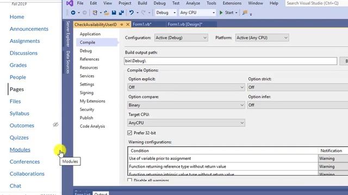Open the Extensions menu
Image resolution: width=348 pixels, height=195 pixels.
click(x=232, y=3)
